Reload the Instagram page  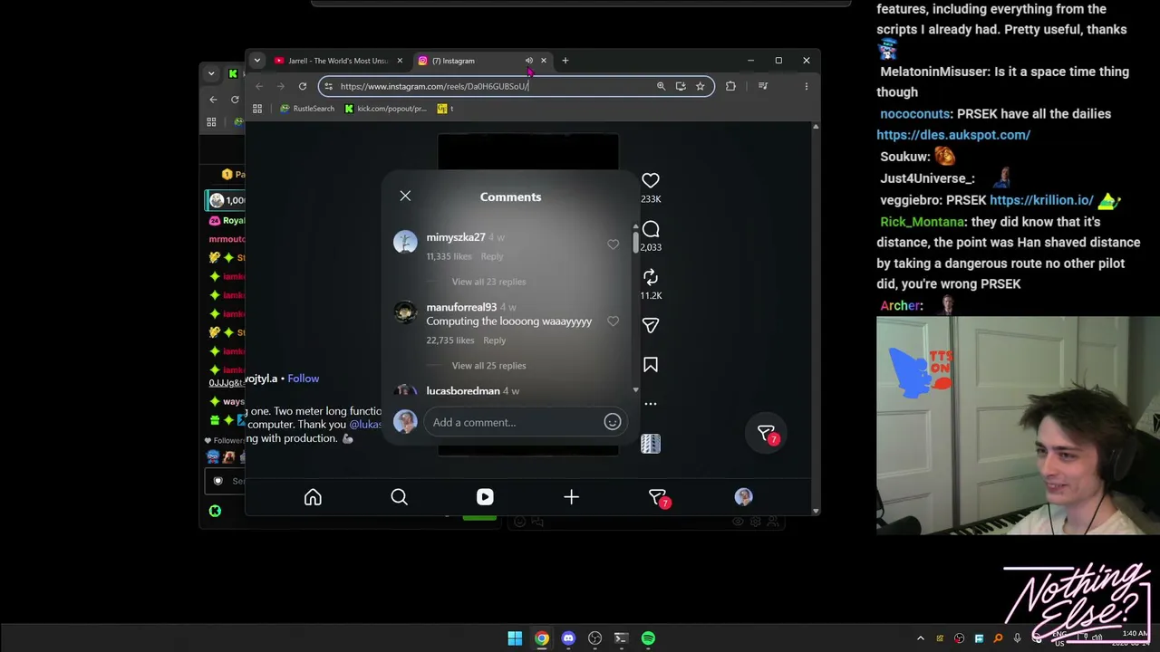pyautogui.click(x=303, y=86)
